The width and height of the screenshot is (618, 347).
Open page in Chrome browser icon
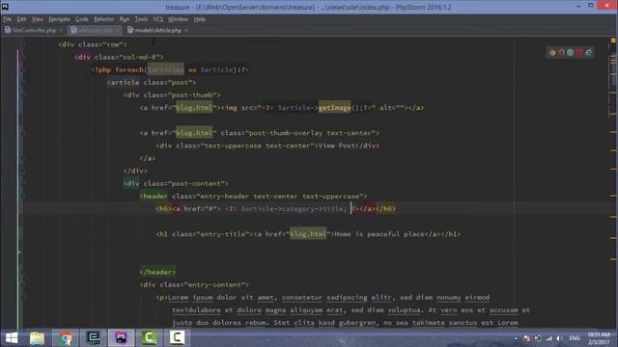(x=552, y=52)
